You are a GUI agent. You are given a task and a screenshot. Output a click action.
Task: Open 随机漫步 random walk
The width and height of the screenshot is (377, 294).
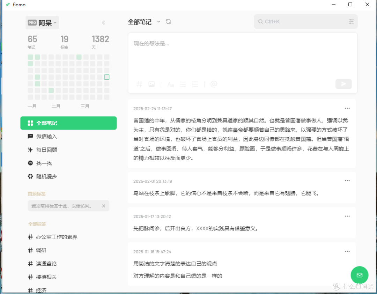[68, 177]
